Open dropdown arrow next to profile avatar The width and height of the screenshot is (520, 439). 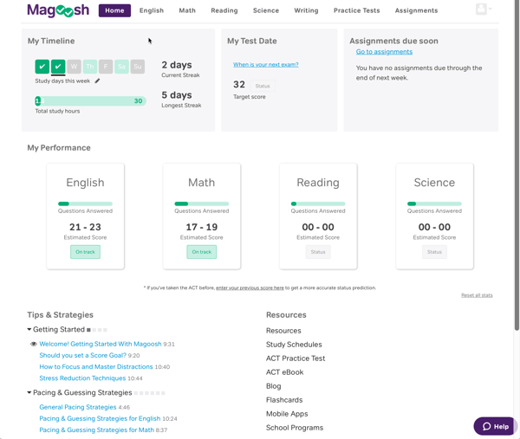pos(491,9)
